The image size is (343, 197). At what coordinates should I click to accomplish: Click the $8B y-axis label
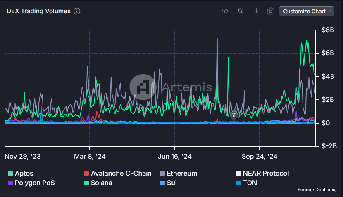328,30
